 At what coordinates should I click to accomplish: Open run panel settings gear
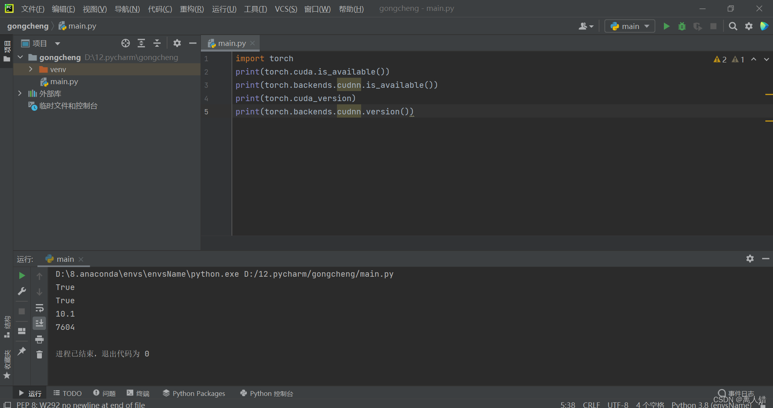750,259
